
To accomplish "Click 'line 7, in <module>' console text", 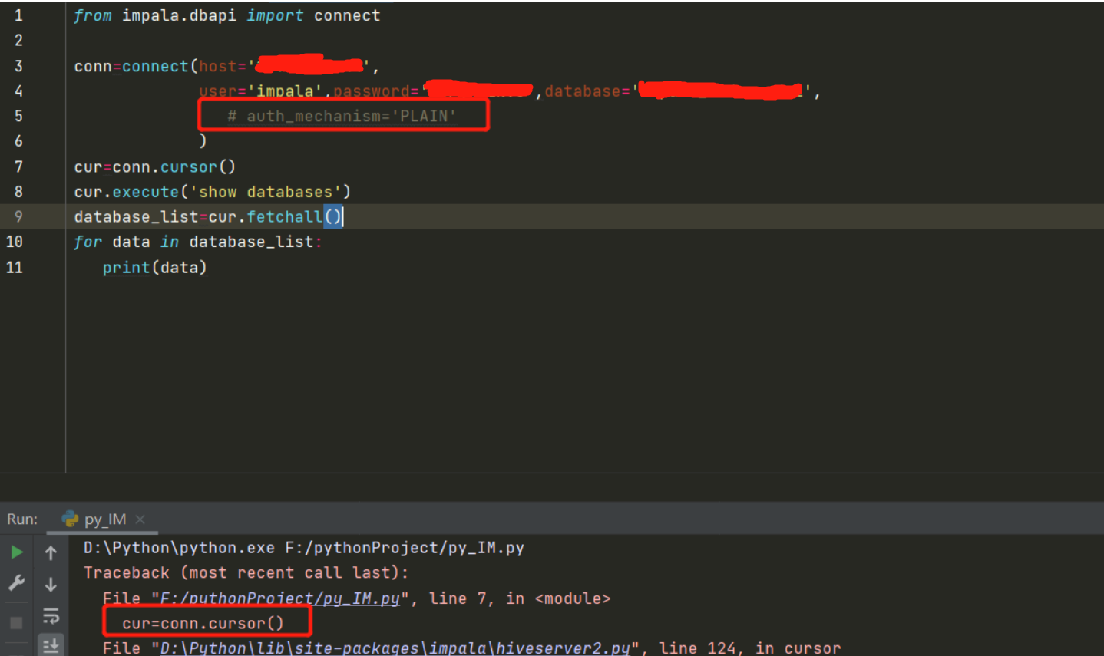I will pyautogui.click(x=520, y=598).
